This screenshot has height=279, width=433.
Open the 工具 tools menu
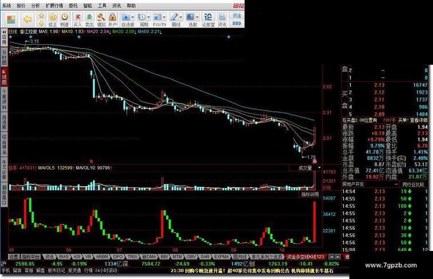(102, 6)
